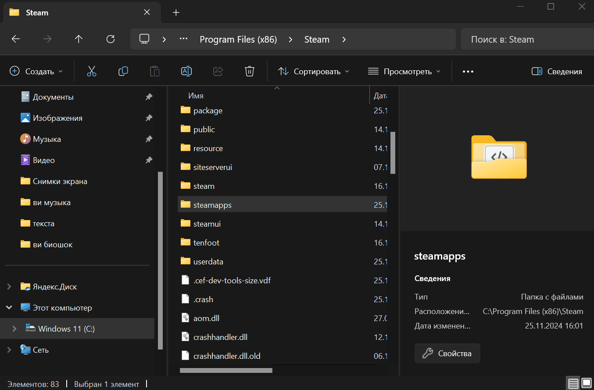Open Документы in the sidebar
Viewport: 594px width, 390px height.
point(53,97)
